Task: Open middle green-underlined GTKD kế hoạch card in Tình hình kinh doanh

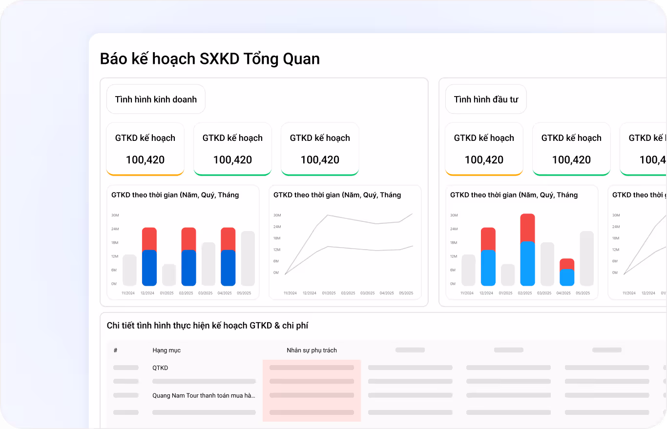Action: pos(232,149)
